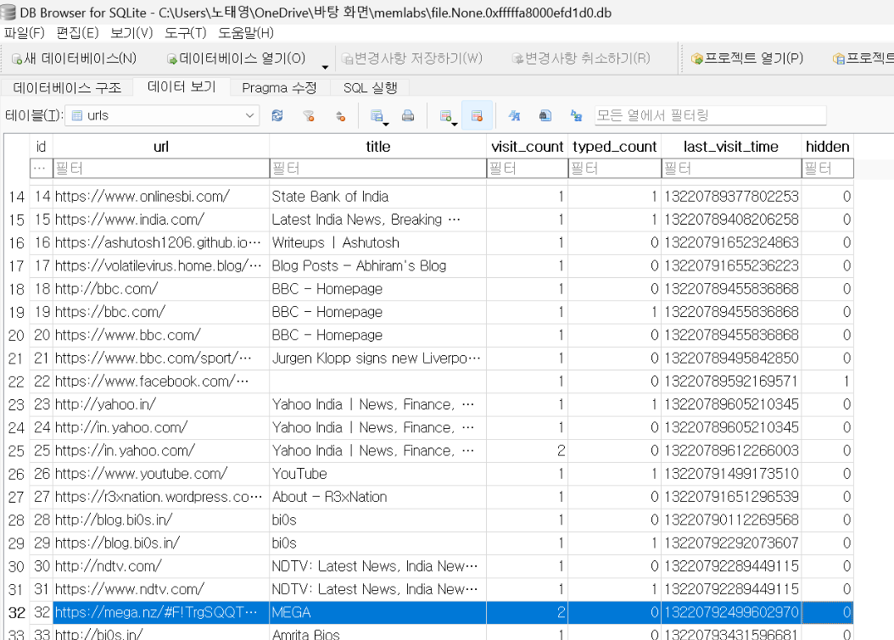Sort by the url column header

[x=161, y=147]
